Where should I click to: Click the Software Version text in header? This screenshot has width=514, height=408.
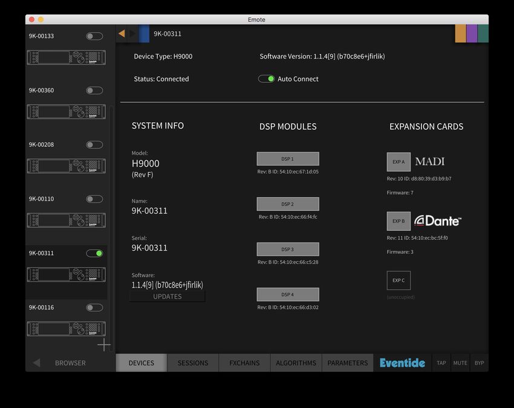point(322,56)
